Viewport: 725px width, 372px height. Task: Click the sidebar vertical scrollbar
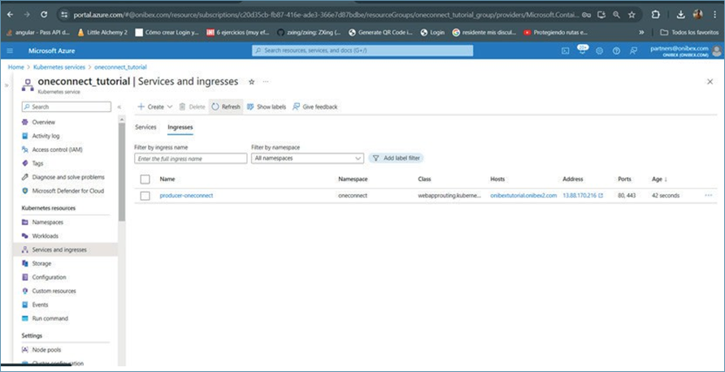[122, 171]
